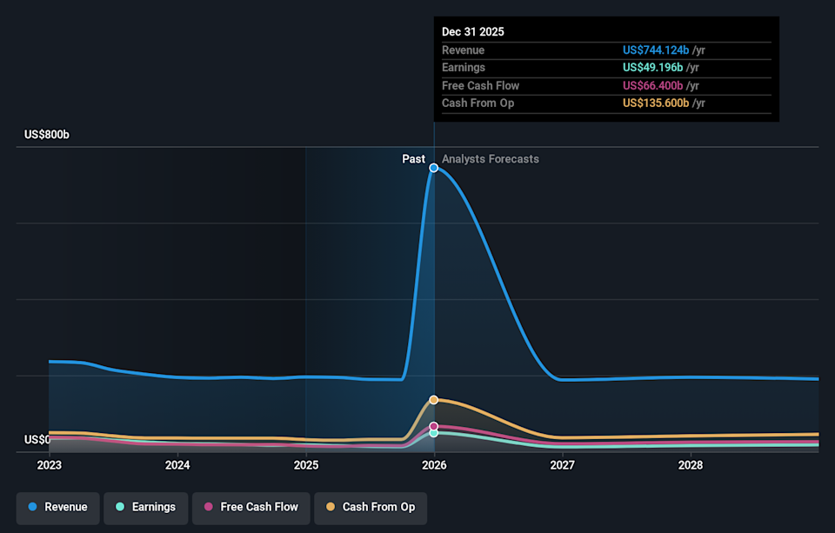
Task: Click the 2028 x-axis label
Action: (x=691, y=465)
